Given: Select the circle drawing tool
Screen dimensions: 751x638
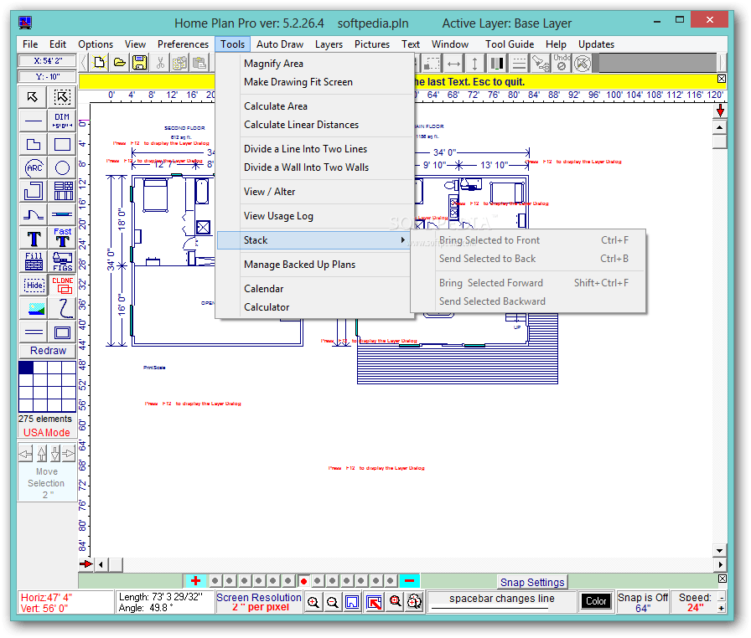Looking at the screenshot, I should (62, 167).
